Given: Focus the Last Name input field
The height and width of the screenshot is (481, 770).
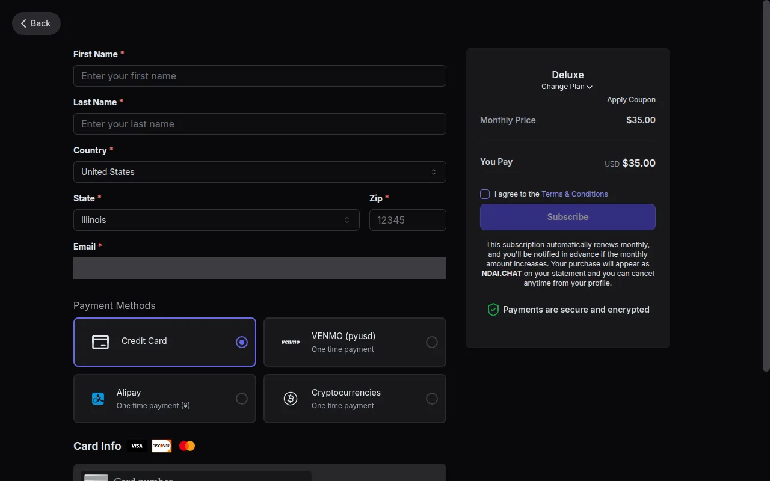Looking at the screenshot, I should [260, 124].
